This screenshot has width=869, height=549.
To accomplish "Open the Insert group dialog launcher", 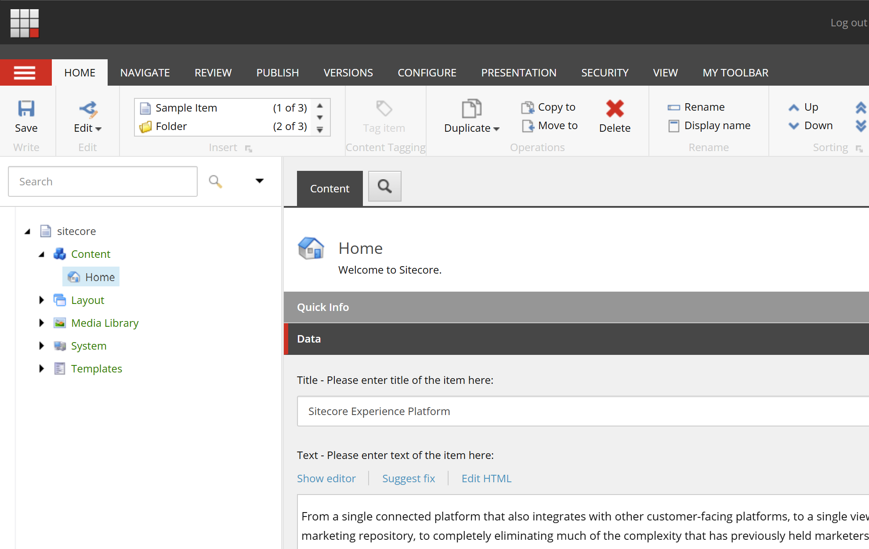I will [x=249, y=148].
